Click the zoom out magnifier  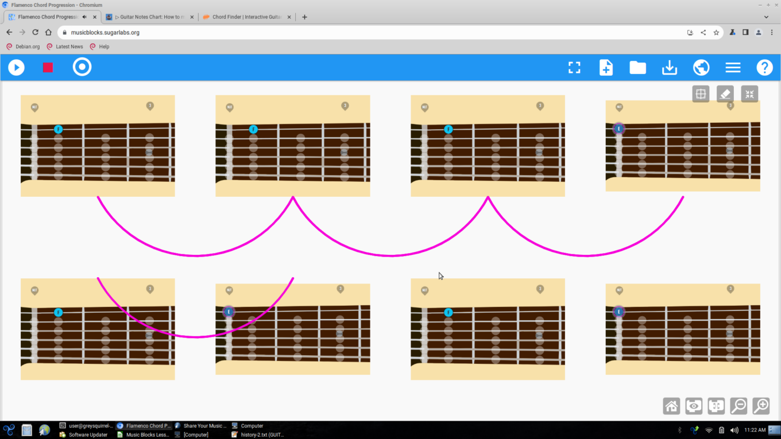coord(739,406)
